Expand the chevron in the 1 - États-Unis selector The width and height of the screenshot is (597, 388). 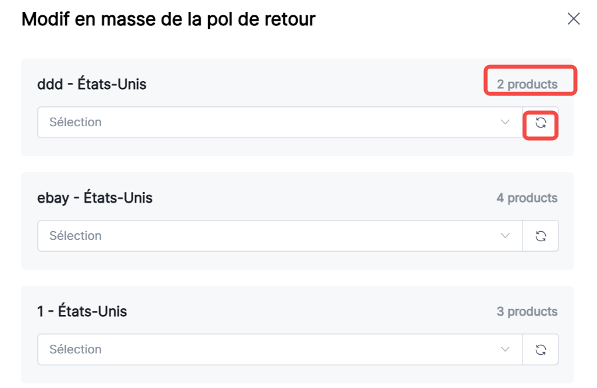click(x=505, y=349)
